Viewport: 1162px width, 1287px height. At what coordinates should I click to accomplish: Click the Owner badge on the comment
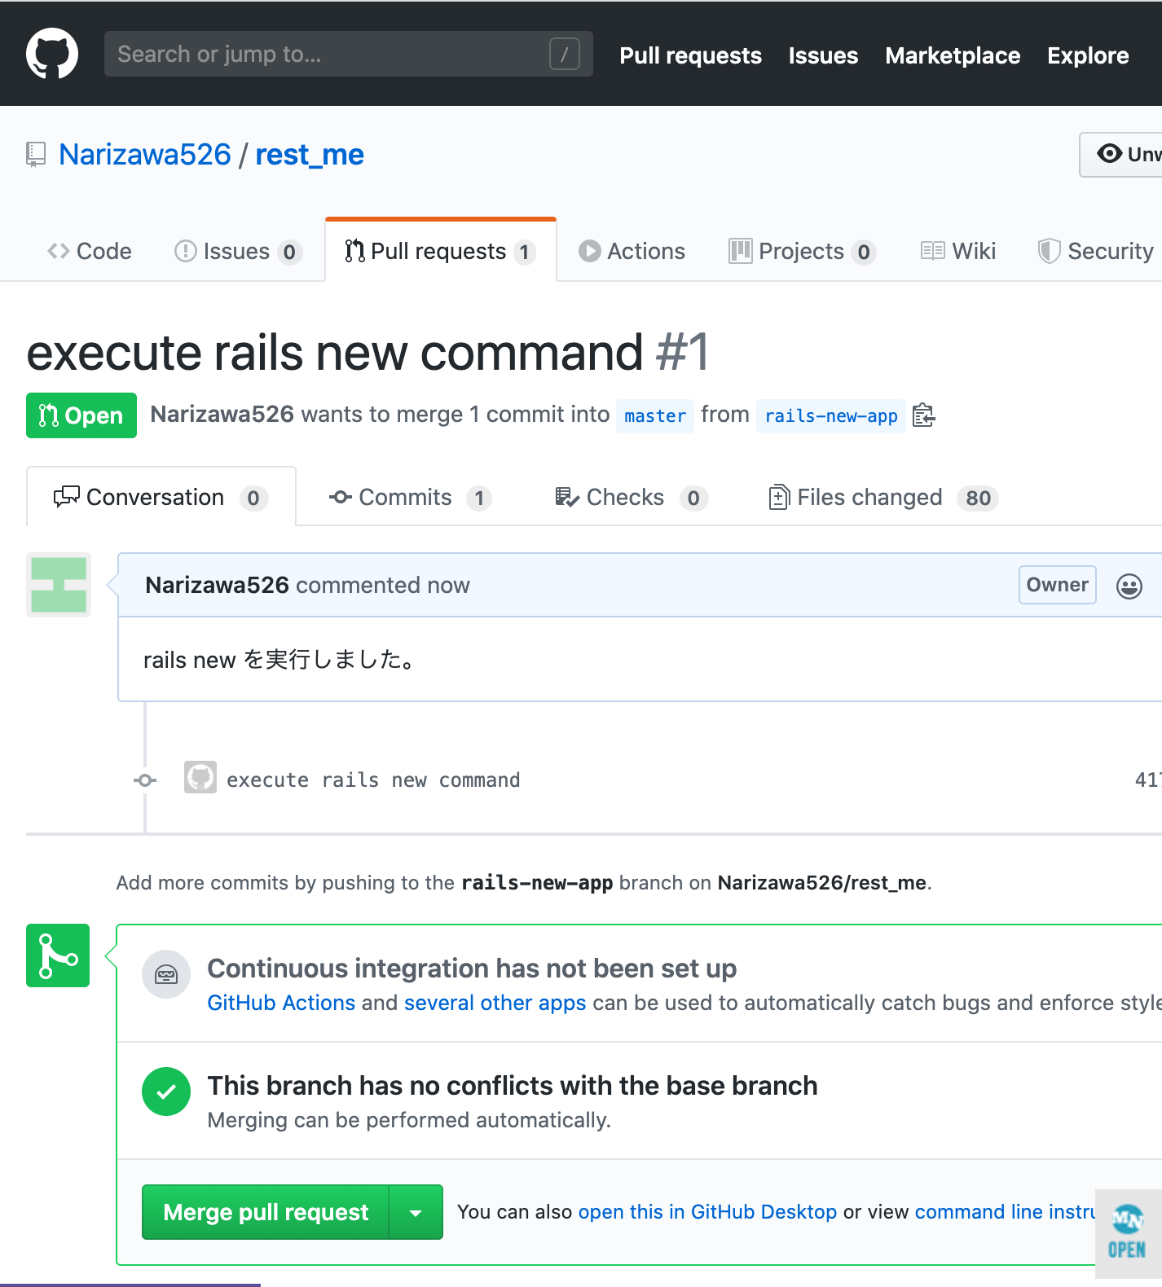(x=1057, y=585)
